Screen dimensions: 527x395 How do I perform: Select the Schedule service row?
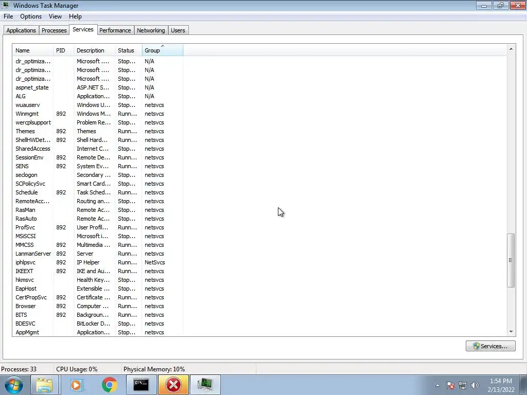(97, 192)
